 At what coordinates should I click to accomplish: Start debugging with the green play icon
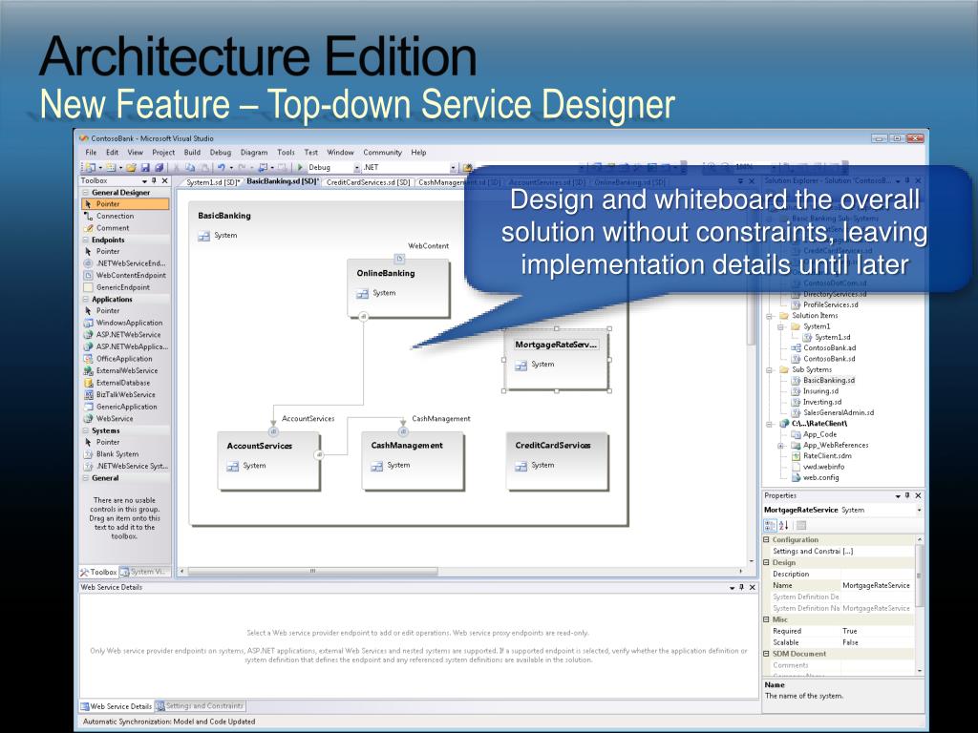click(300, 168)
